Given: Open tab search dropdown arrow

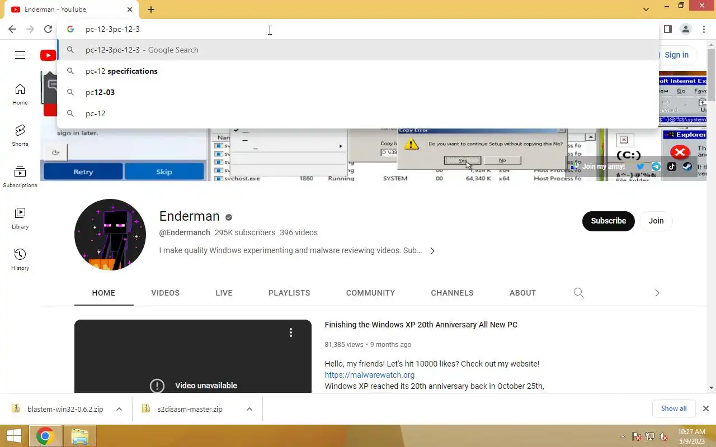Looking at the screenshot, I should tap(646, 9).
